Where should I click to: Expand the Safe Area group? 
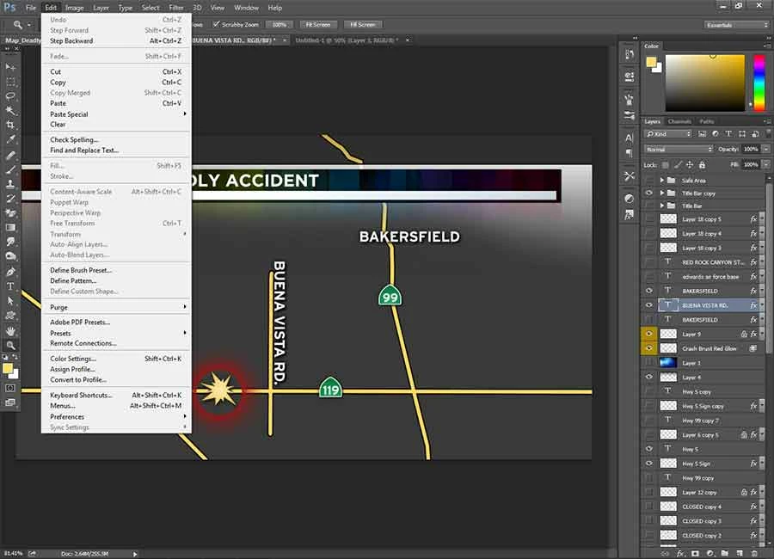click(x=662, y=181)
